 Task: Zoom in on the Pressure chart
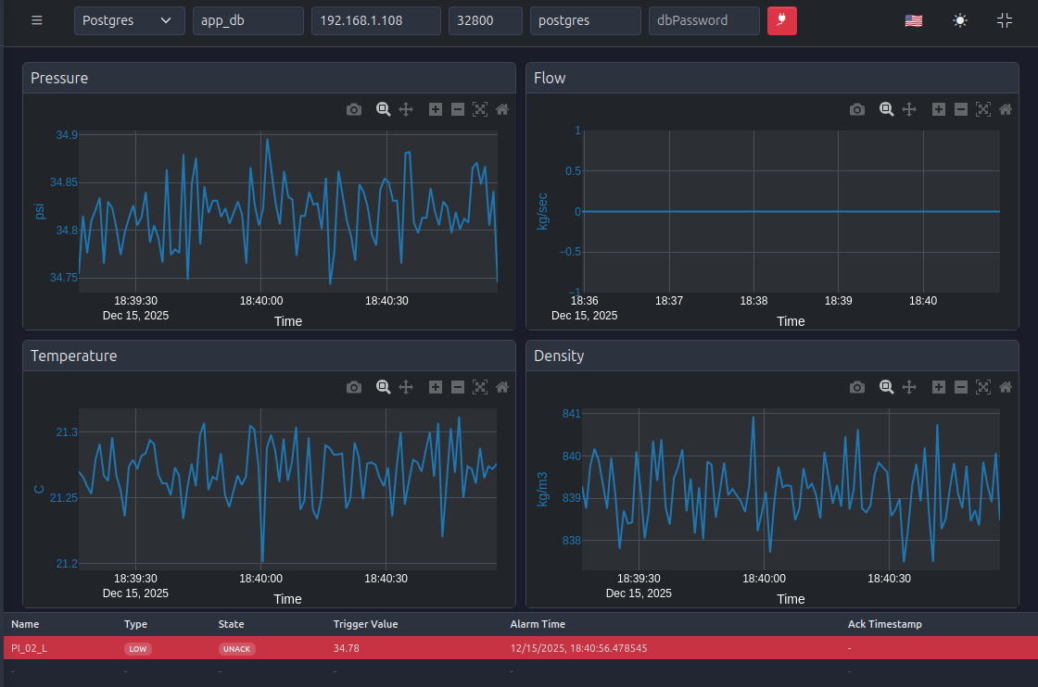pyautogui.click(x=435, y=109)
